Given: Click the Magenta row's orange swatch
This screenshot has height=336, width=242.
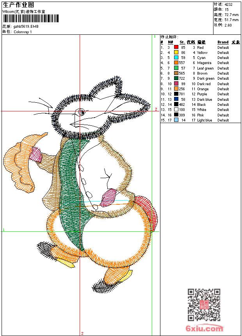Looking at the screenshot, I should [x=176, y=63].
